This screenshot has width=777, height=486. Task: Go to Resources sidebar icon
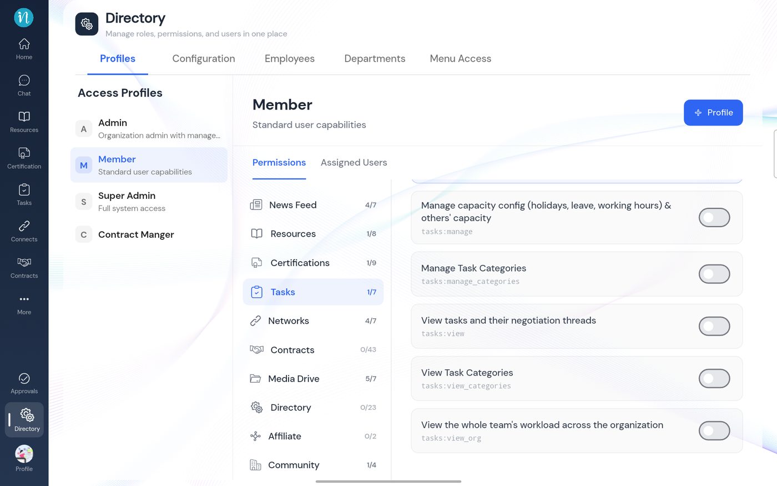[x=24, y=122]
